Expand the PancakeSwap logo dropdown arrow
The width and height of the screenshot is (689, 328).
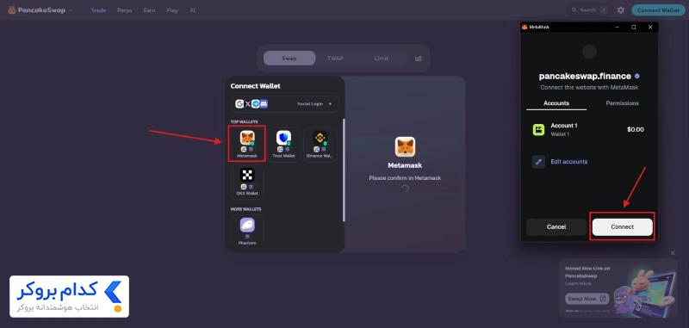click(71, 10)
